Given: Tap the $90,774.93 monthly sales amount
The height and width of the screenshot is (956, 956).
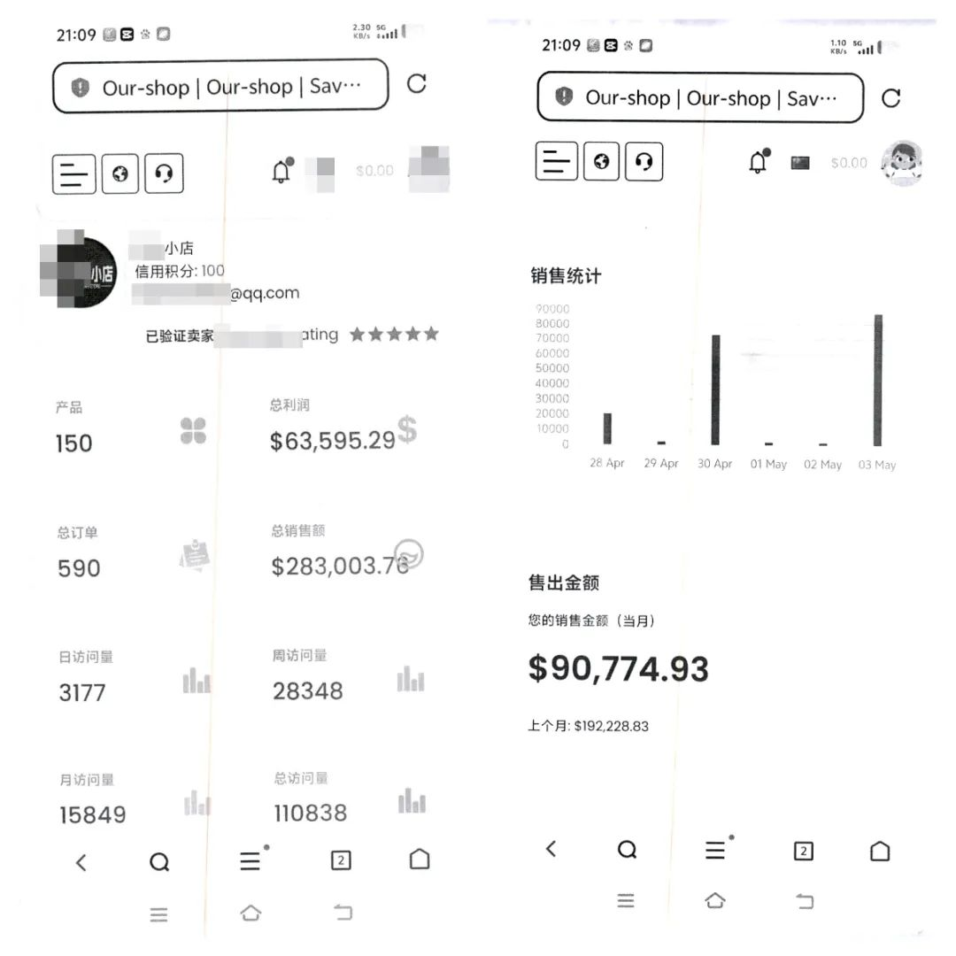Looking at the screenshot, I should [618, 669].
